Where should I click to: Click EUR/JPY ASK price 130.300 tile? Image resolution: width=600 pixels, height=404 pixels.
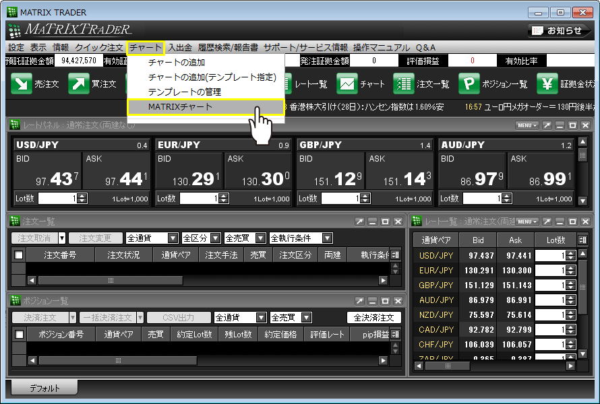tap(258, 171)
